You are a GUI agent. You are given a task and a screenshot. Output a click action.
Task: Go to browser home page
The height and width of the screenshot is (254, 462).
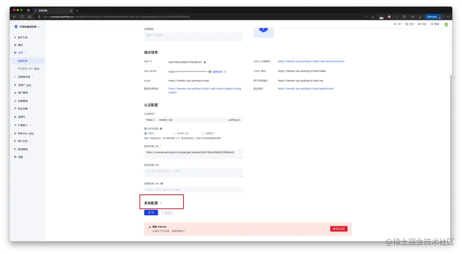pos(30,17)
